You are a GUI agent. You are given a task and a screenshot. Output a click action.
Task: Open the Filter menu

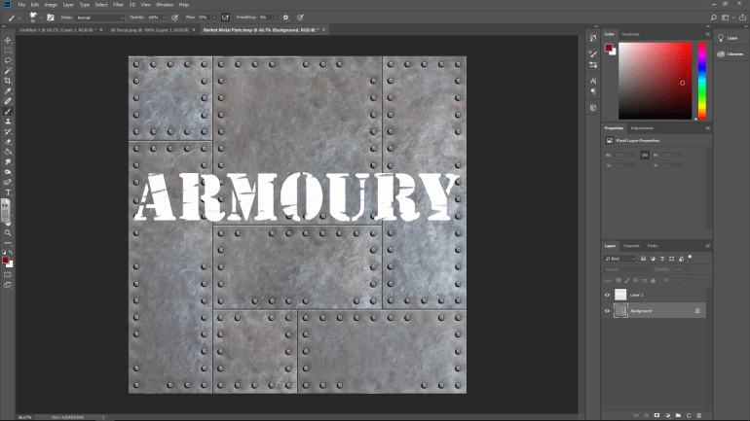coord(118,5)
